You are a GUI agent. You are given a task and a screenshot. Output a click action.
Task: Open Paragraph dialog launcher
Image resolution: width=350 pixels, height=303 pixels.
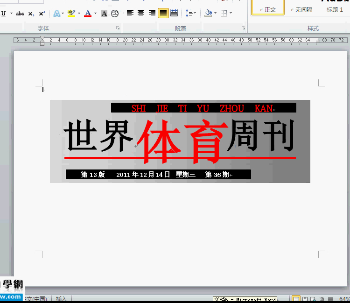click(243, 28)
